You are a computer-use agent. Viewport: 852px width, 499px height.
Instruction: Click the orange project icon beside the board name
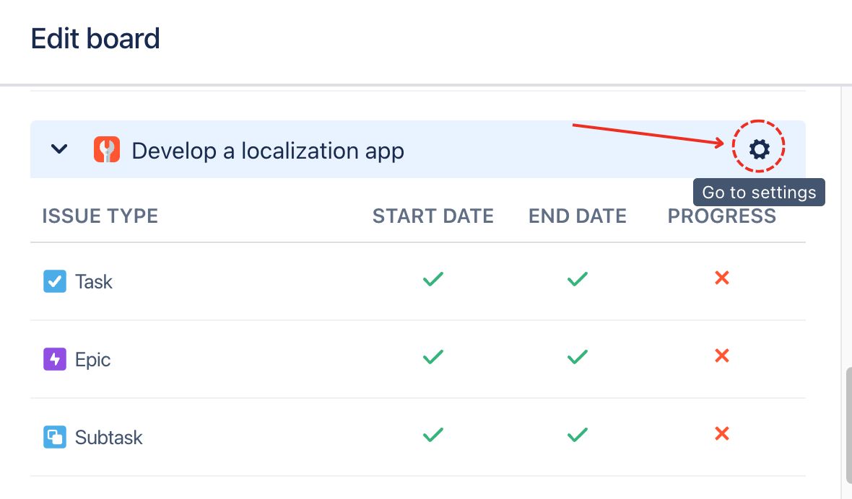[107, 149]
